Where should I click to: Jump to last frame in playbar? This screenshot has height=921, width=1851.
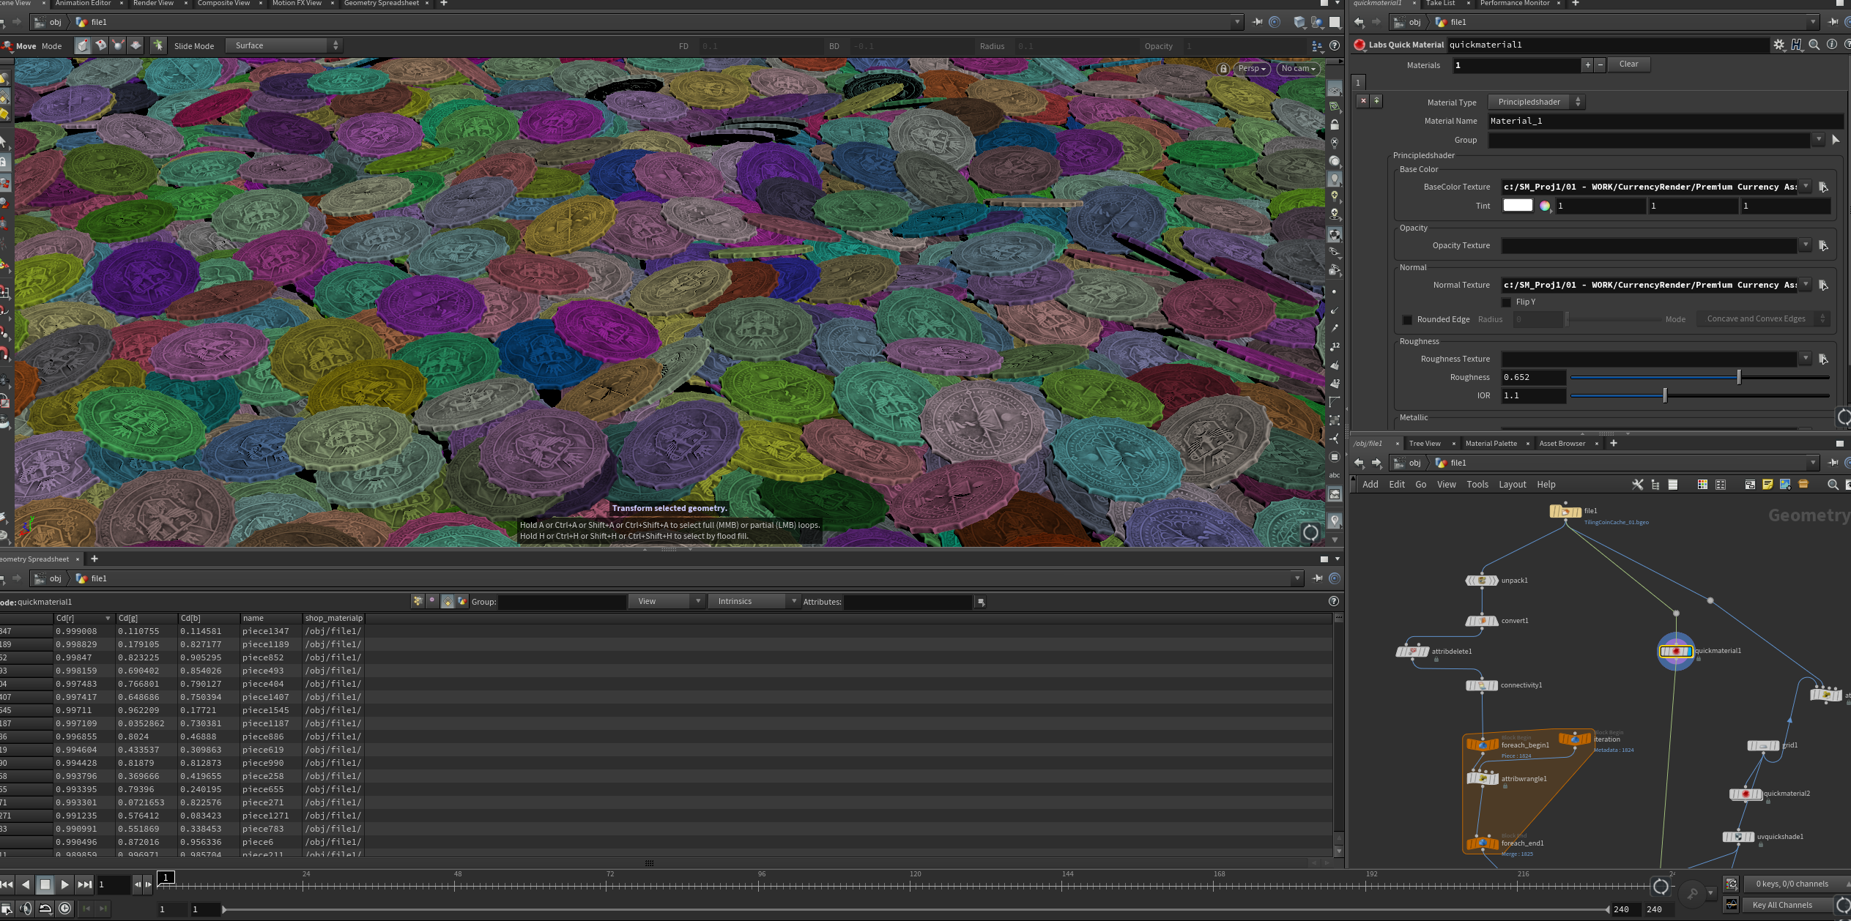tap(84, 884)
